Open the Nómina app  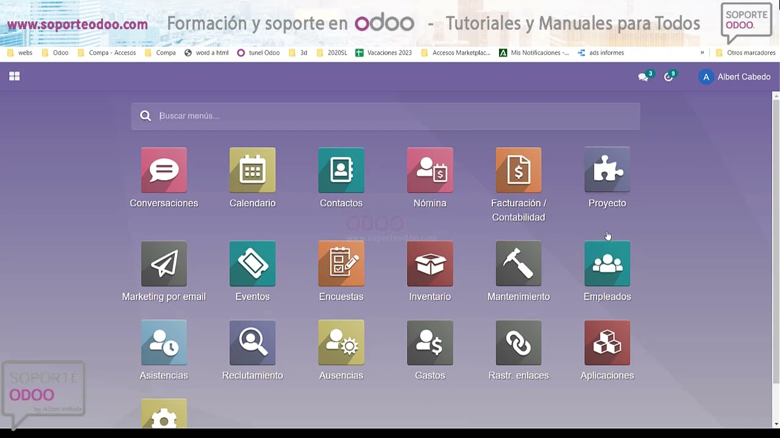coord(430,170)
